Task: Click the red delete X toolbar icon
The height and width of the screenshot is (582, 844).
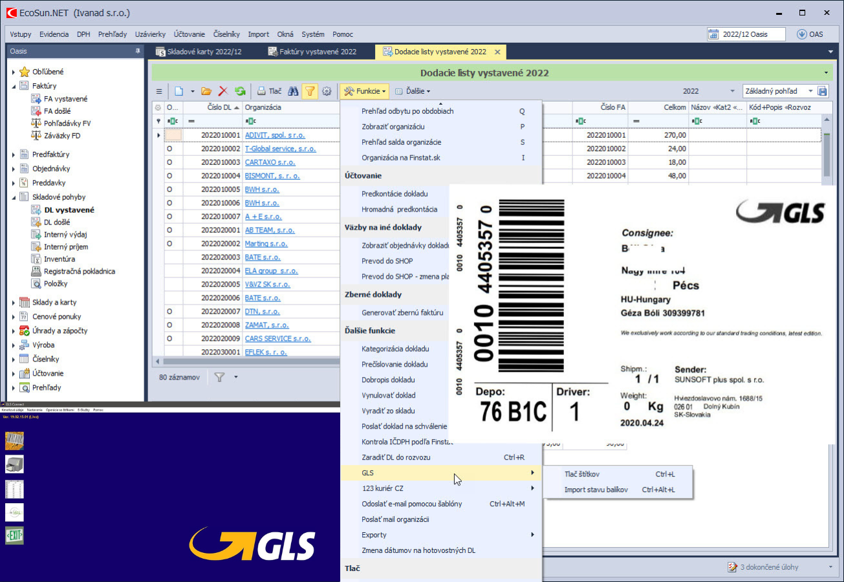Action: coord(223,92)
